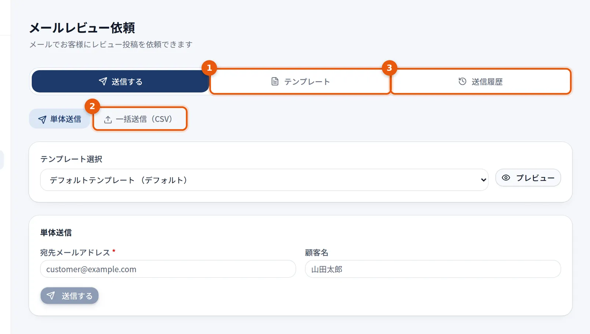The image size is (590, 334).
Task: Open the デフォルトテンプレート selection dropdown
Action: 264,180
